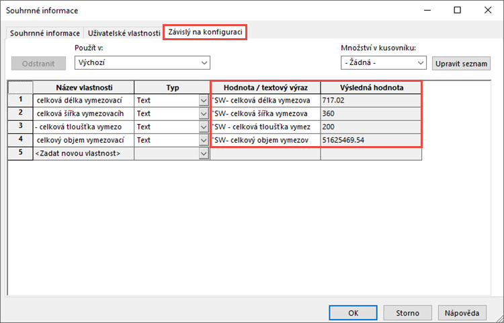The image size is (504, 323).
Task: Click the Název vlastnosti column header
Action: click(x=83, y=88)
